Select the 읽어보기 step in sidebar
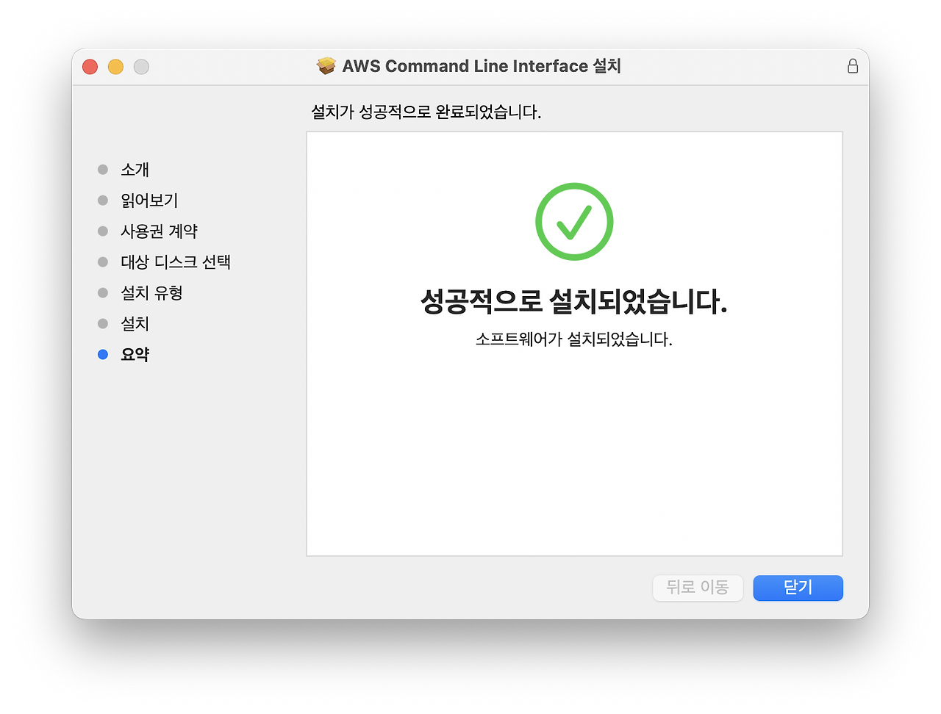The width and height of the screenshot is (941, 714). point(149,200)
